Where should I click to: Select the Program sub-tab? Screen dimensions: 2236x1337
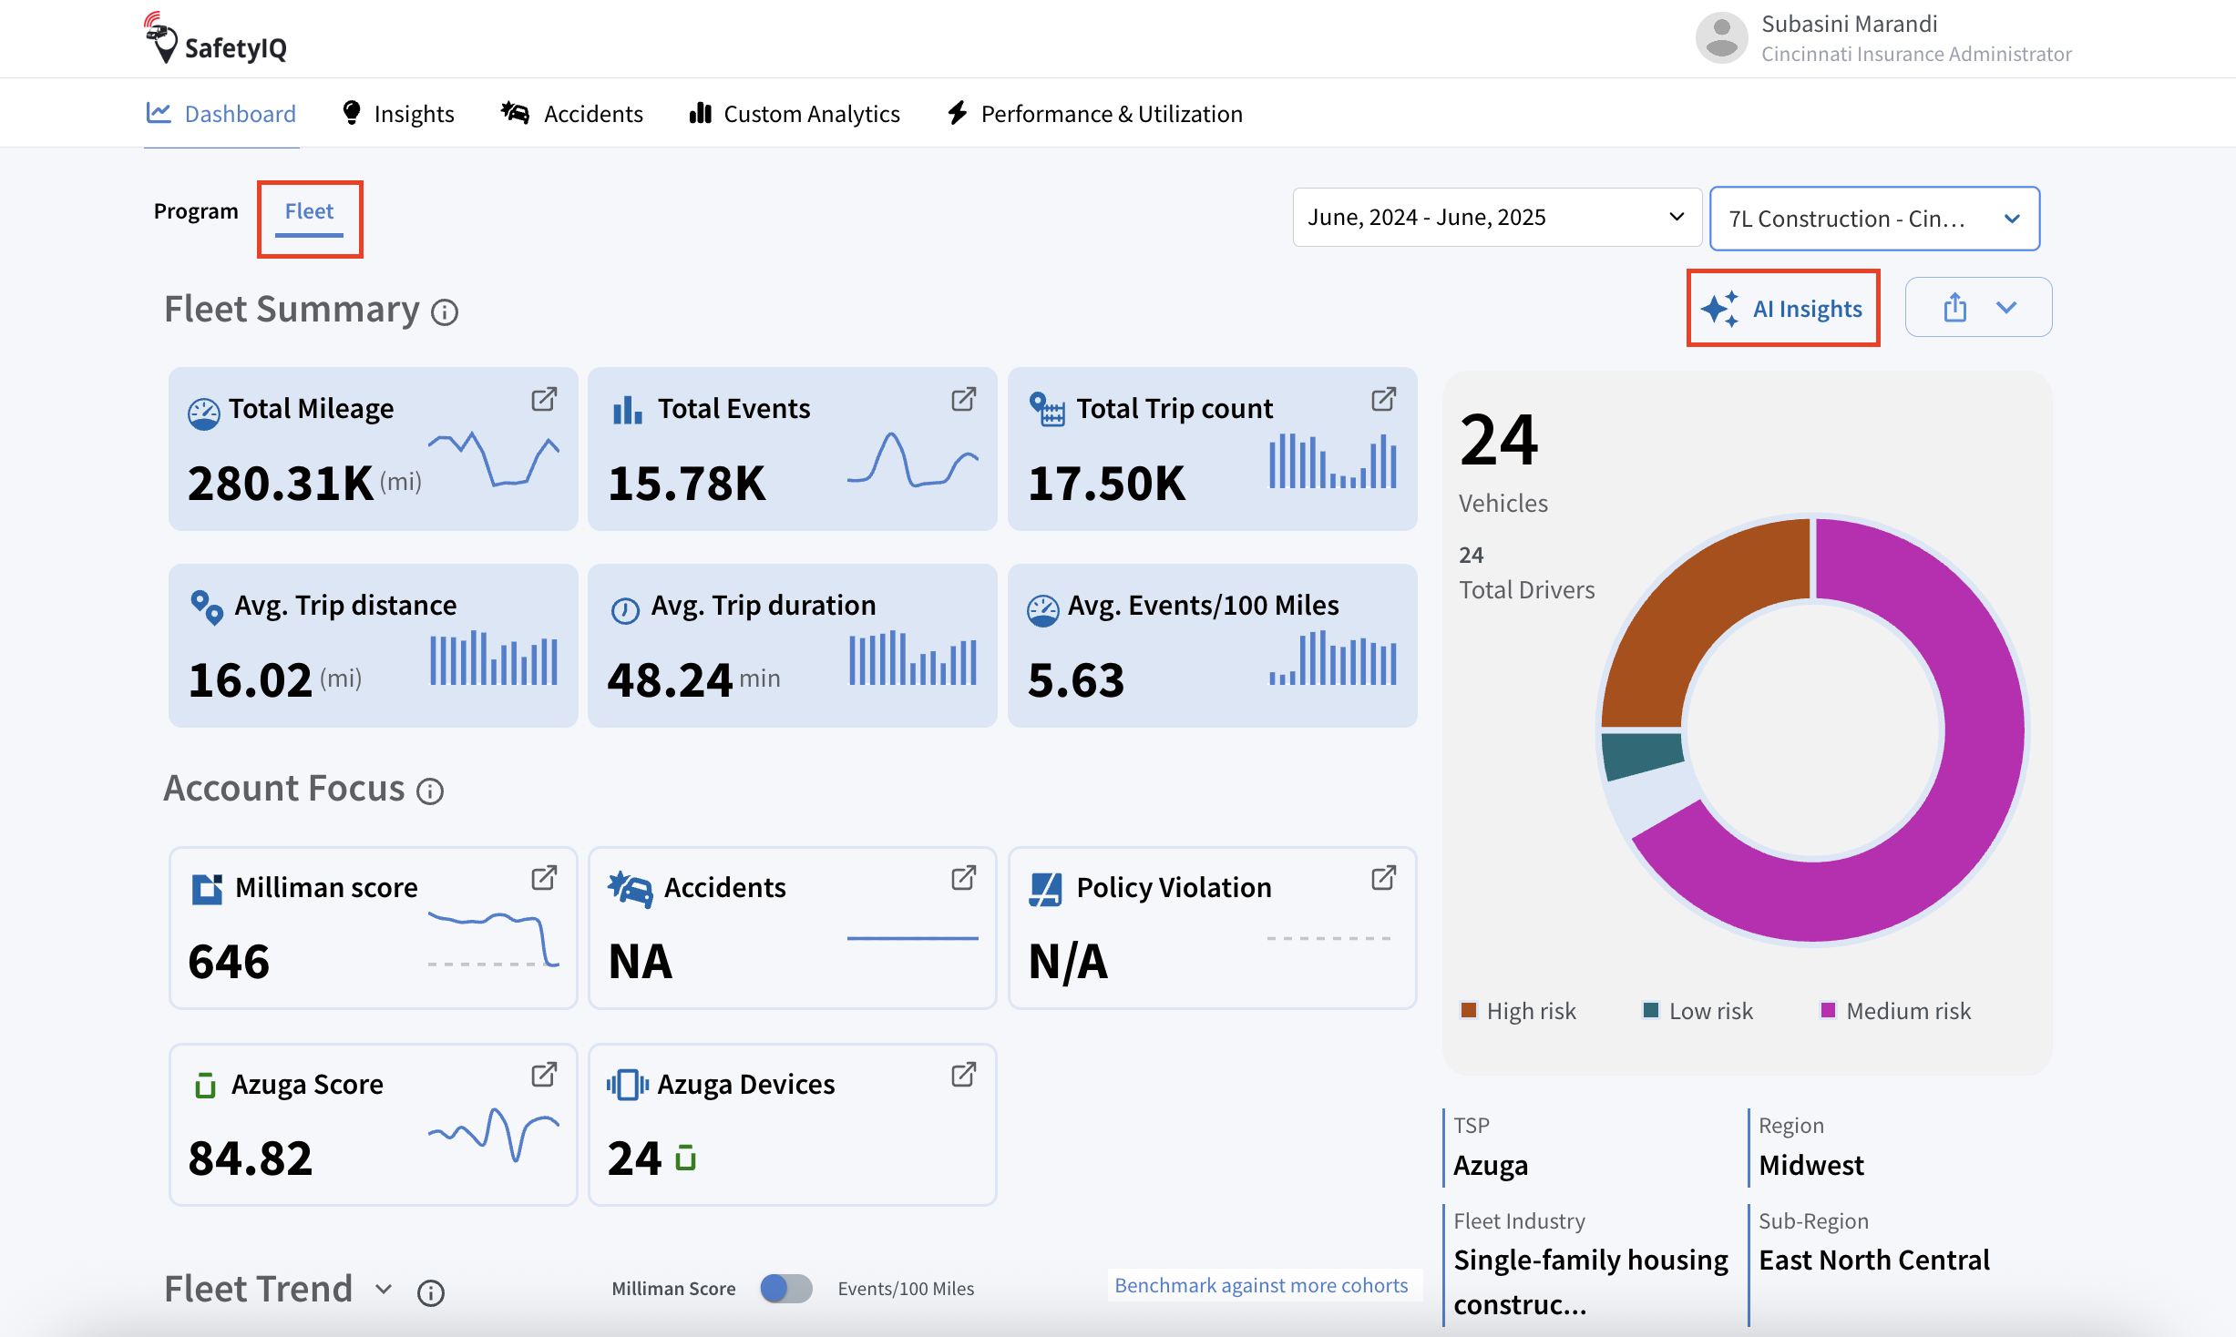click(196, 211)
